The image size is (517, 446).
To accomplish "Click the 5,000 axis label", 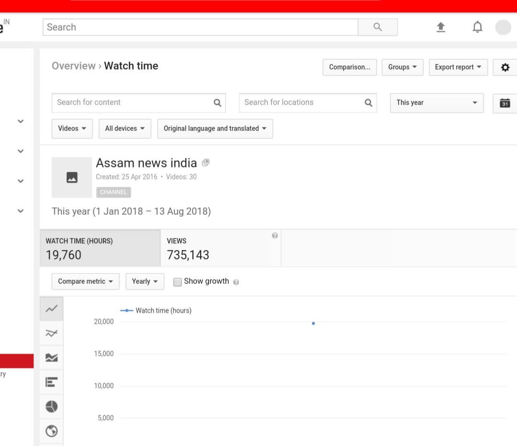I will (105, 418).
